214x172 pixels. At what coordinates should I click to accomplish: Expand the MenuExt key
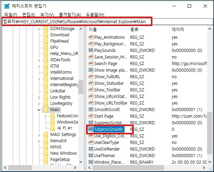point(39,141)
